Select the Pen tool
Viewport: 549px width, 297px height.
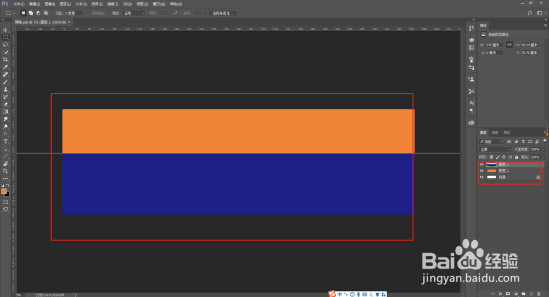coord(5,134)
